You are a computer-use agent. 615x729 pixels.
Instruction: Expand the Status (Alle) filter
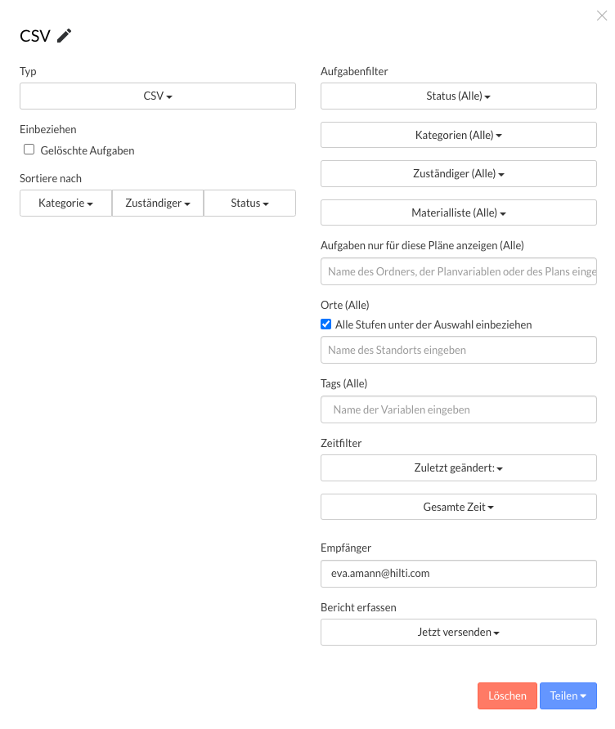(458, 96)
